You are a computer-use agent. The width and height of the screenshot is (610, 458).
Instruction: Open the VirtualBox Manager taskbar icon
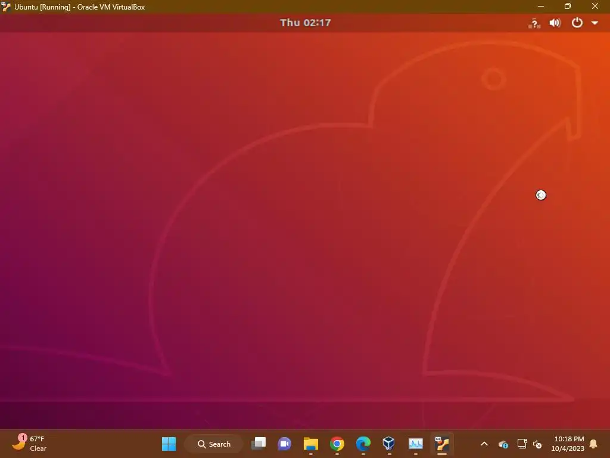(x=389, y=444)
